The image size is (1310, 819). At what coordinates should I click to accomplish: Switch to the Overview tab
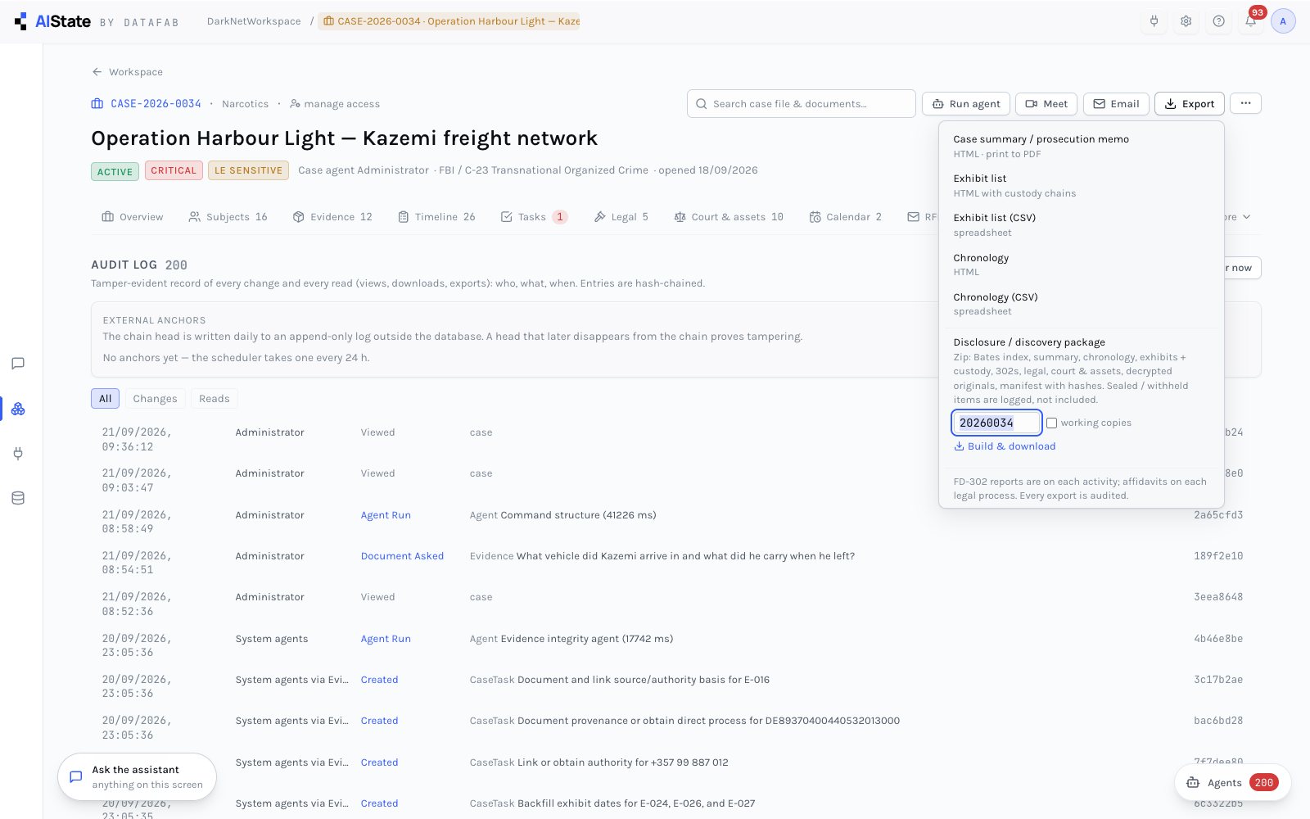click(x=133, y=217)
